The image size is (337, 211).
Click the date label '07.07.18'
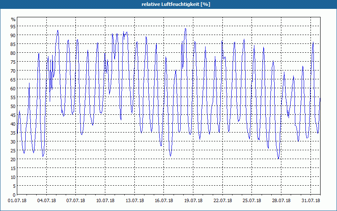(76, 201)
